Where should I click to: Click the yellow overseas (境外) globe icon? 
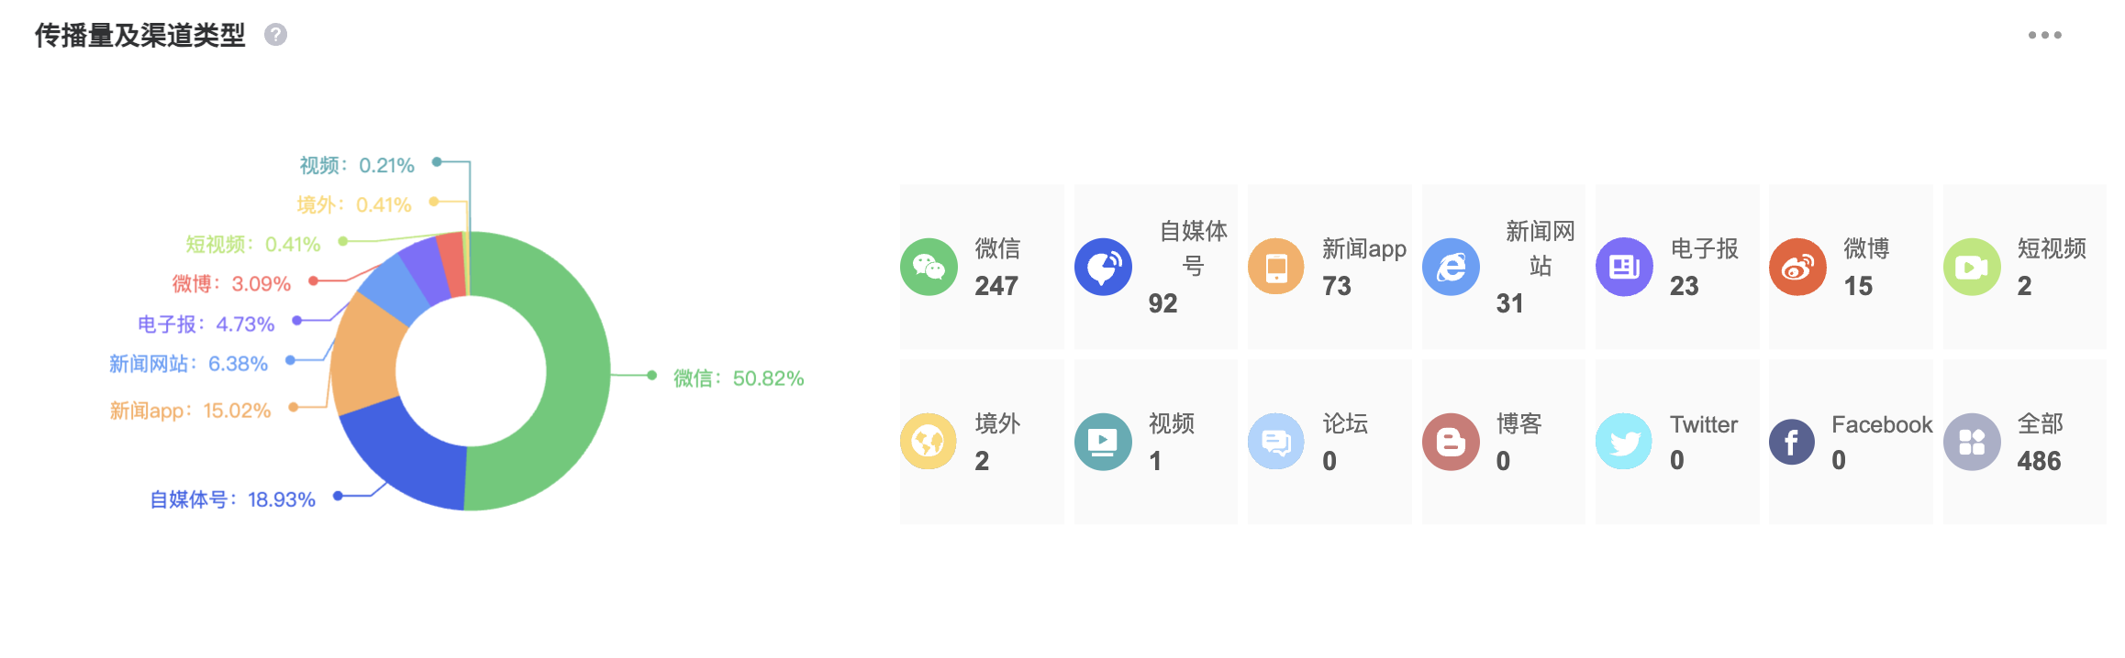pos(929,441)
